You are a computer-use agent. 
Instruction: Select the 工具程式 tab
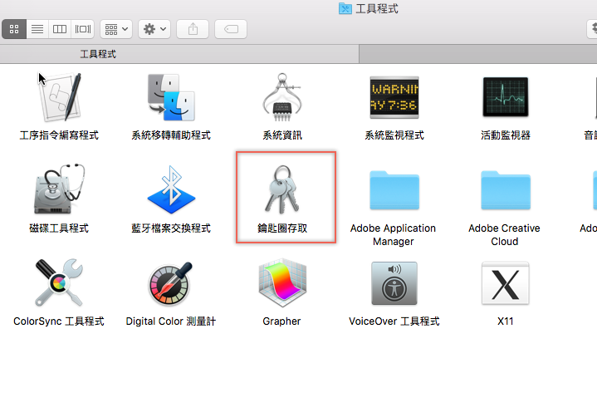[98, 54]
